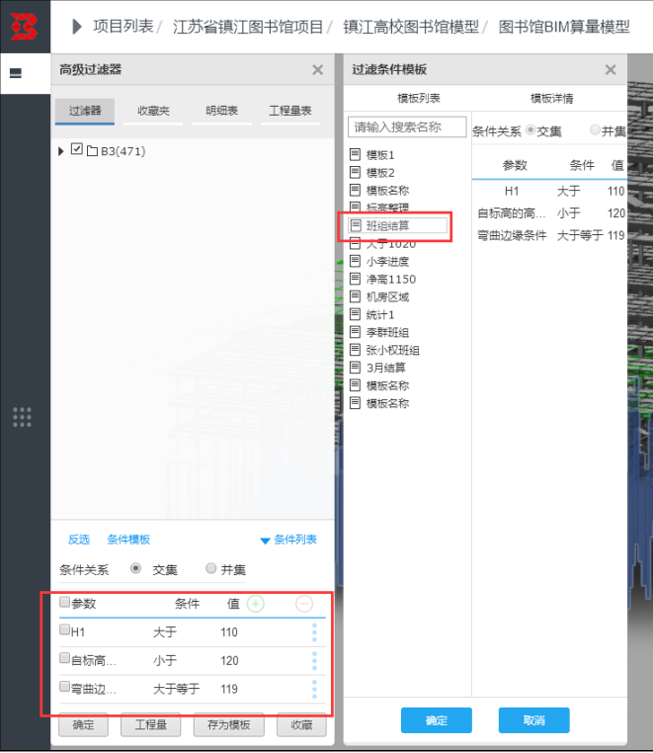Check the H1 condition row checkbox
This screenshot has width=653, height=753.
(64, 629)
